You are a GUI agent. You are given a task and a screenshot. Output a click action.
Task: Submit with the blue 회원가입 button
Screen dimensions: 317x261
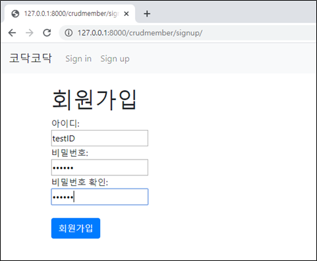click(x=76, y=228)
